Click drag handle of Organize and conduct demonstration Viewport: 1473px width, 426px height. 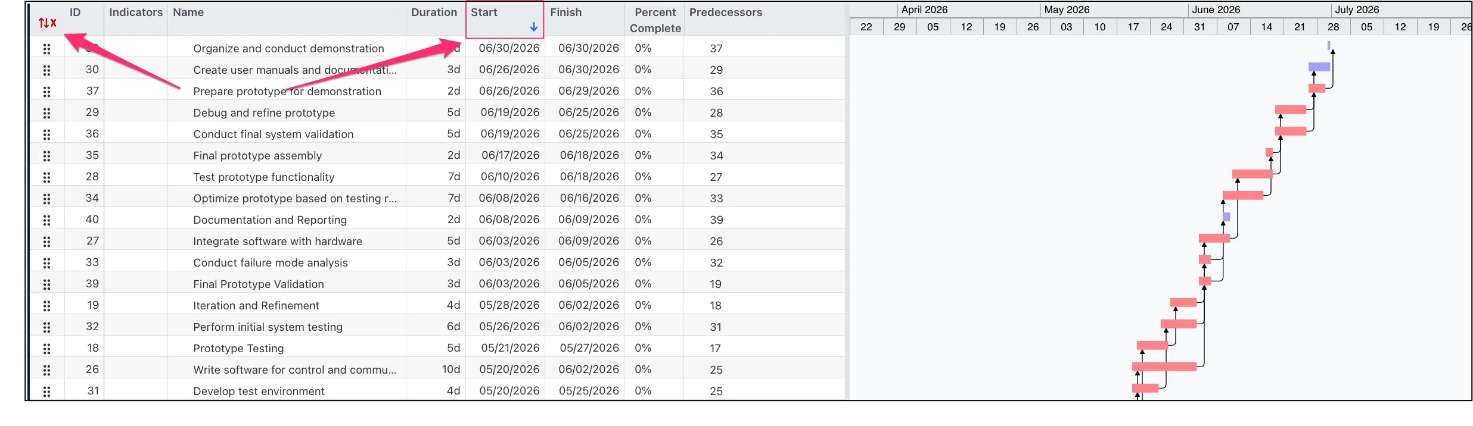click(46, 49)
